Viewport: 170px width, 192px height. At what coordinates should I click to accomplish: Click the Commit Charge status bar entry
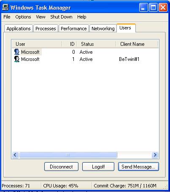tap(125, 186)
